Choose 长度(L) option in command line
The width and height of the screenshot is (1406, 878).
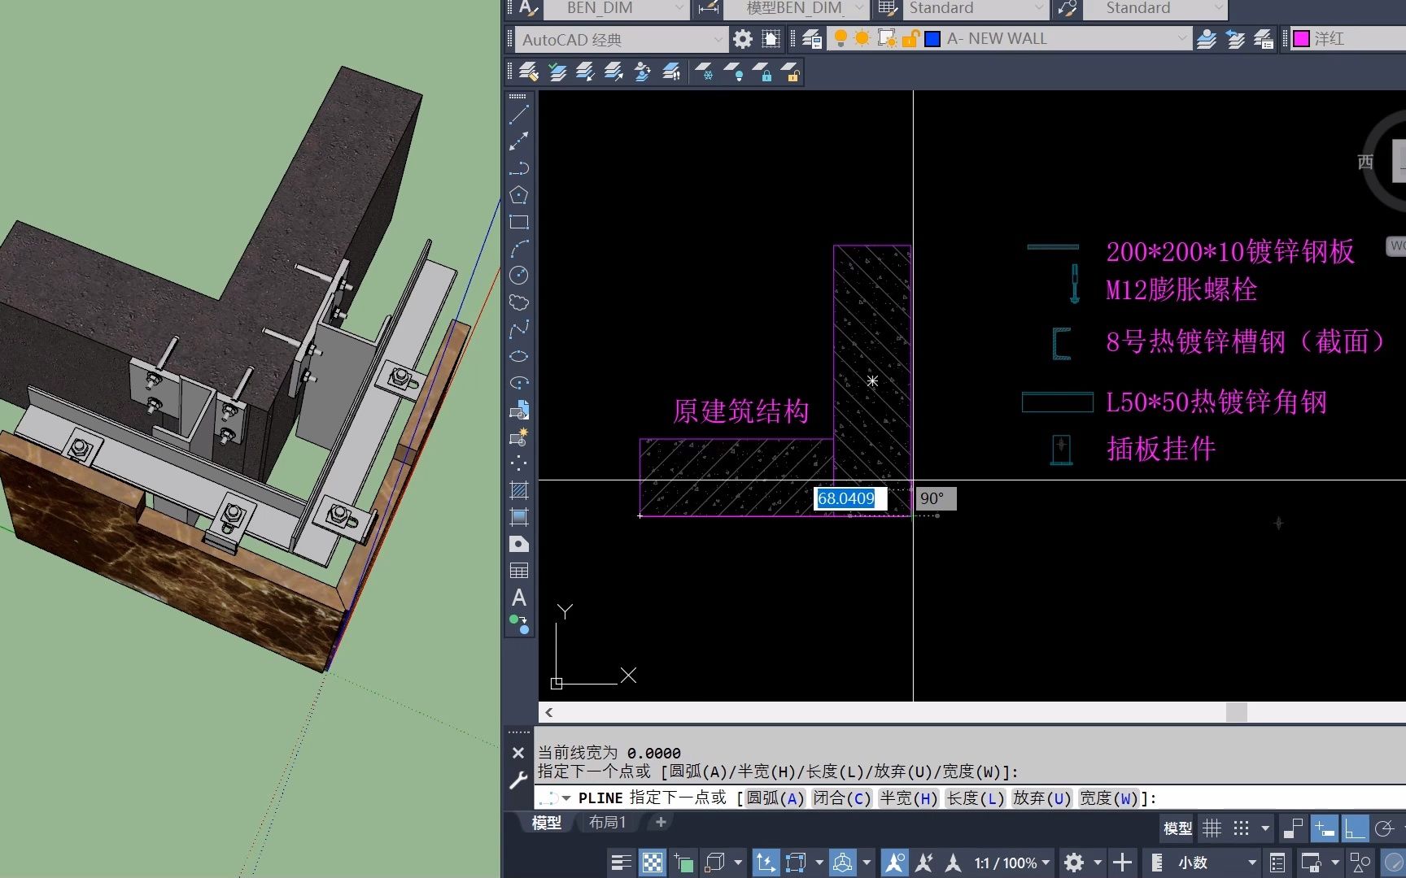(976, 798)
